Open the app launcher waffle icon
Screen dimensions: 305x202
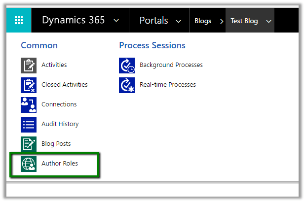pos(19,21)
